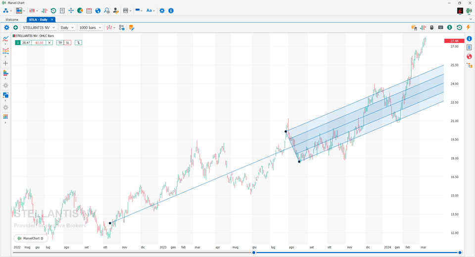Click the colored grid icon in left sidebar
Viewport: 475px width, 257px height.
click(x=5, y=117)
